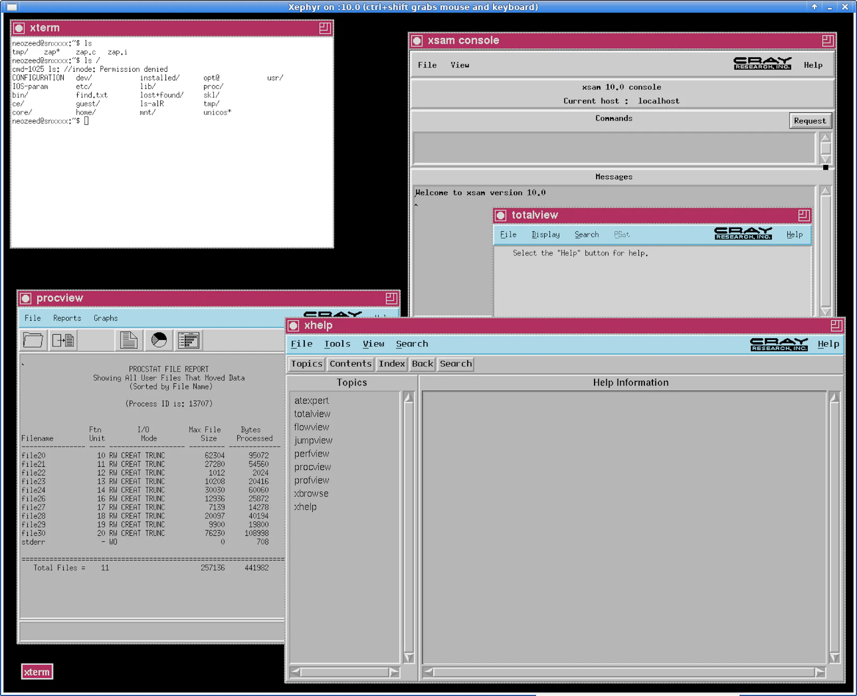Viewport: 857px width, 696px height.
Task: Open the File menu in xhelp
Action: coord(302,344)
